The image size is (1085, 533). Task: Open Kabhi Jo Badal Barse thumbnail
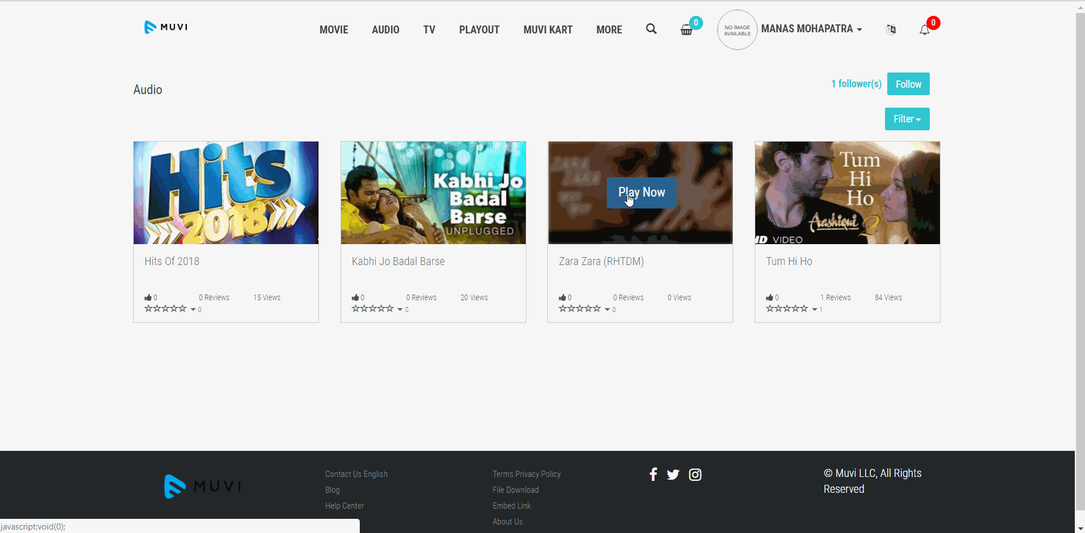[433, 193]
